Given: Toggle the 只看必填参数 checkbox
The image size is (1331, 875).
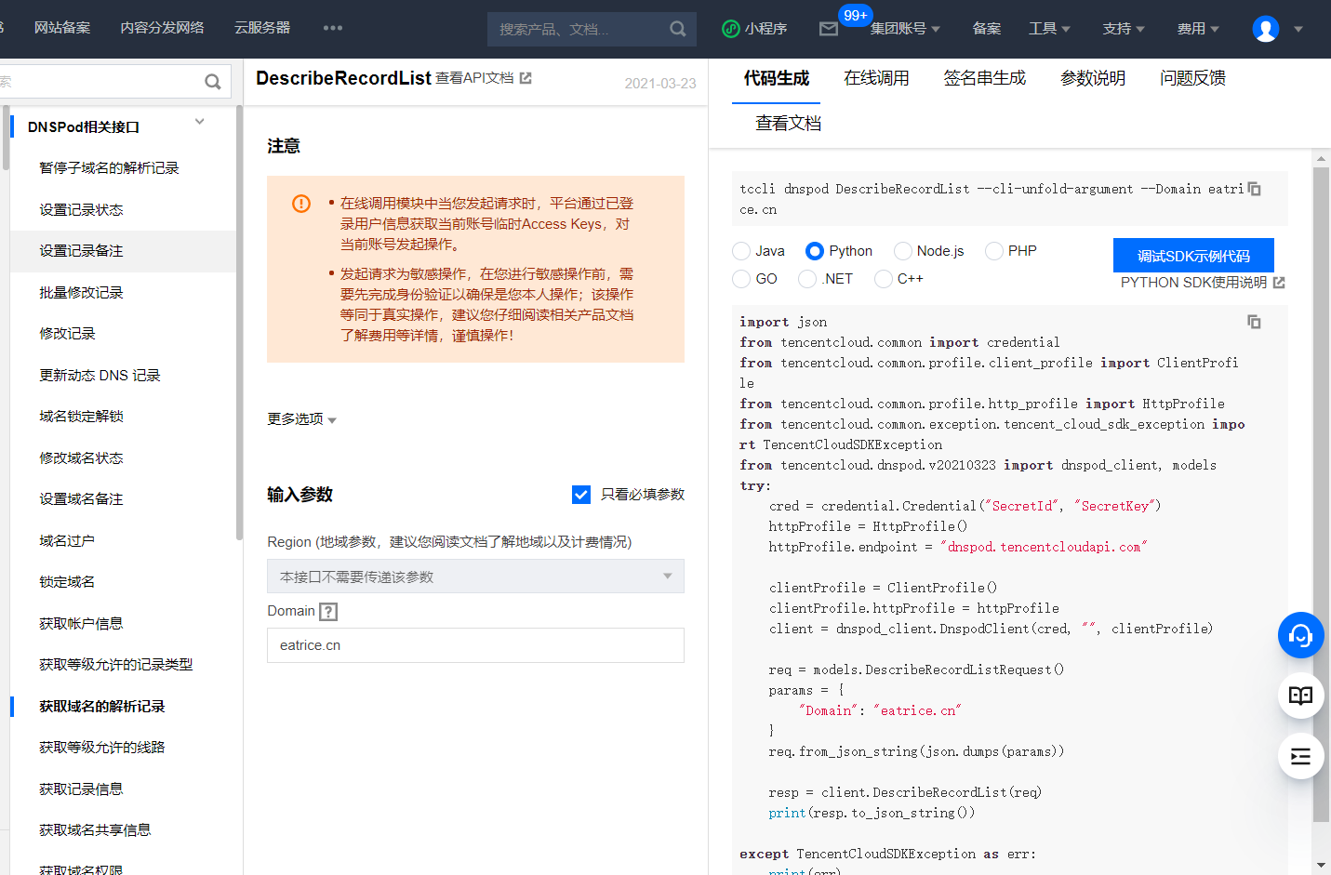Looking at the screenshot, I should click(x=581, y=495).
